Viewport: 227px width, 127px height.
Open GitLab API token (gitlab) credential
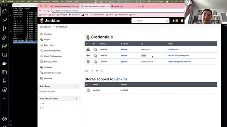tap(179, 55)
